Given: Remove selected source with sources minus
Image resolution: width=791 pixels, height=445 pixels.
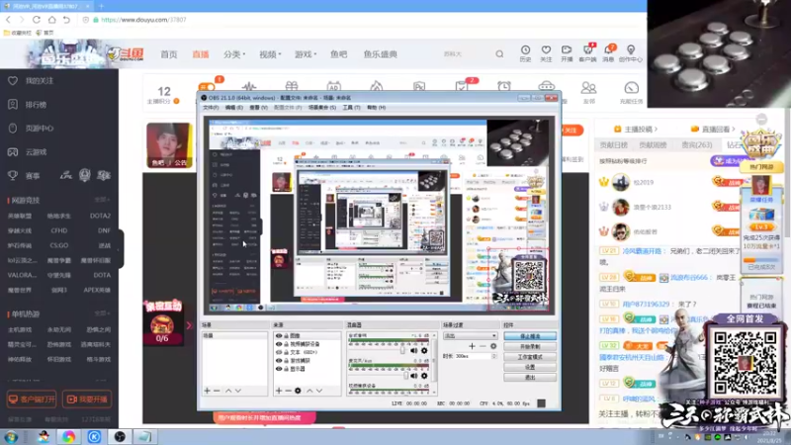Looking at the screenshot, I should (x=288, y=391).
